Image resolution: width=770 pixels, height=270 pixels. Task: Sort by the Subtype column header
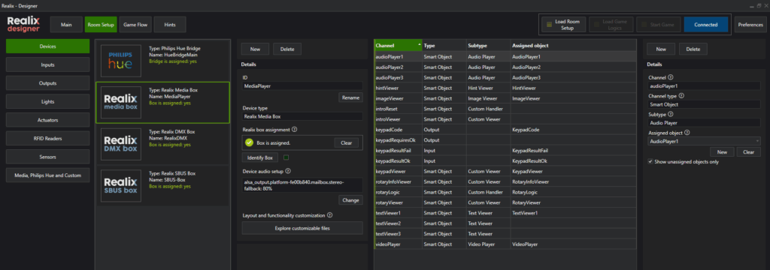[x=488, y=45]
